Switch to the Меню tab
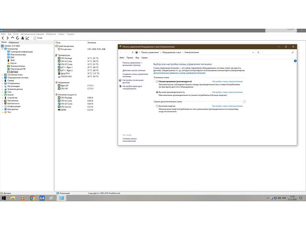 4,42
